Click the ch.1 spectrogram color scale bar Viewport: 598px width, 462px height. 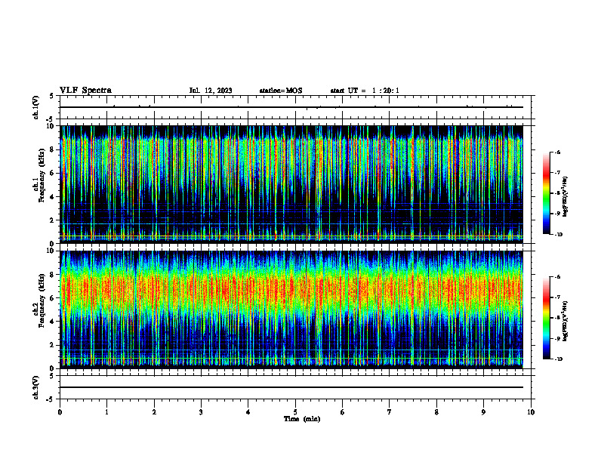click(x=547, y=193)
